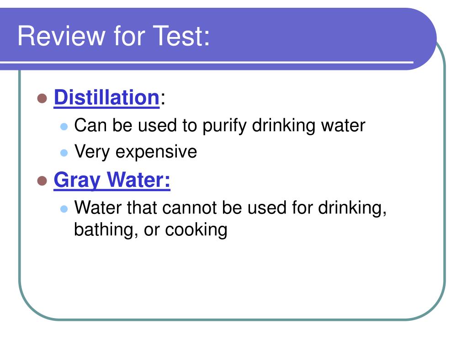468x351 pixels.
Task: Open the Distillation hyperlink
Action: point(106,98)
